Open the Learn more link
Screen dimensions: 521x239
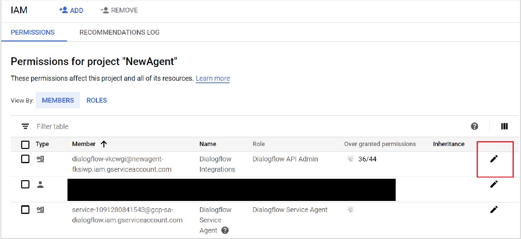213,79
